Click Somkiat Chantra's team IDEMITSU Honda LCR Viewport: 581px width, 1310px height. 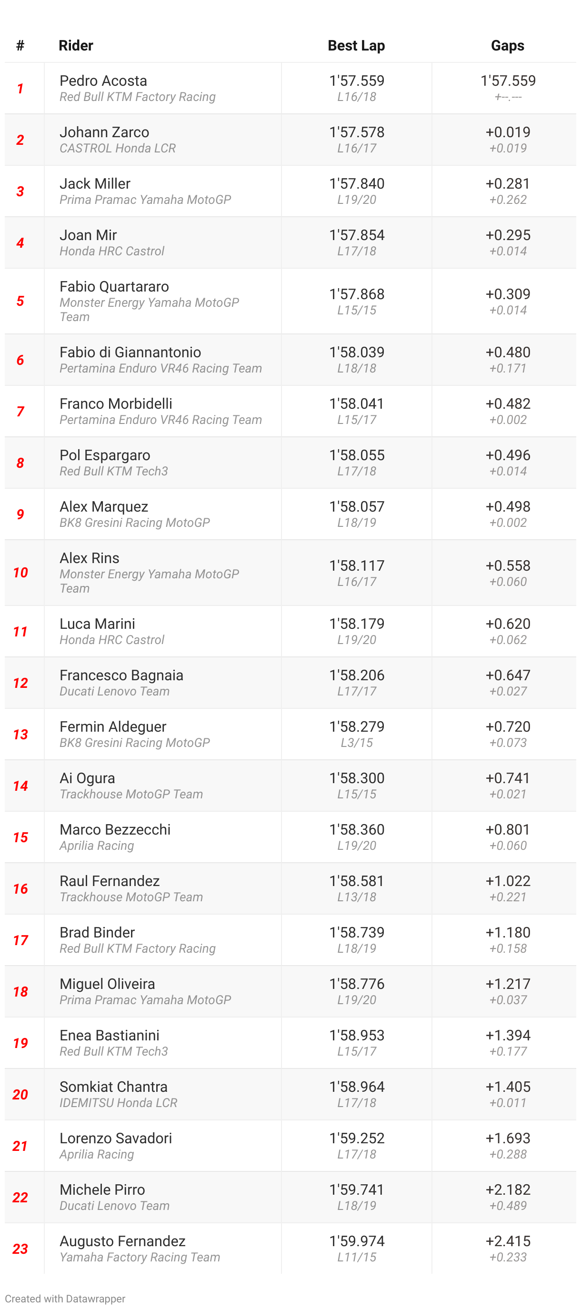click(119, 1102)
